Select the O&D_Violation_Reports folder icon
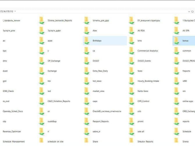Image resolution: width=195 pixels, height=146 pixels. (x=42, y=101)
